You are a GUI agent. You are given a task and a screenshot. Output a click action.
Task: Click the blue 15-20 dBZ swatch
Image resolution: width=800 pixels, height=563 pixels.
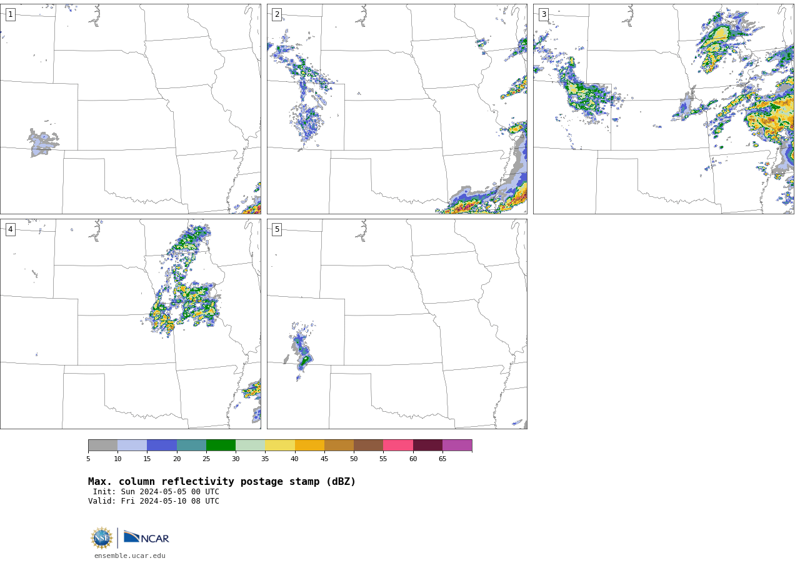(x=162, y=445)
